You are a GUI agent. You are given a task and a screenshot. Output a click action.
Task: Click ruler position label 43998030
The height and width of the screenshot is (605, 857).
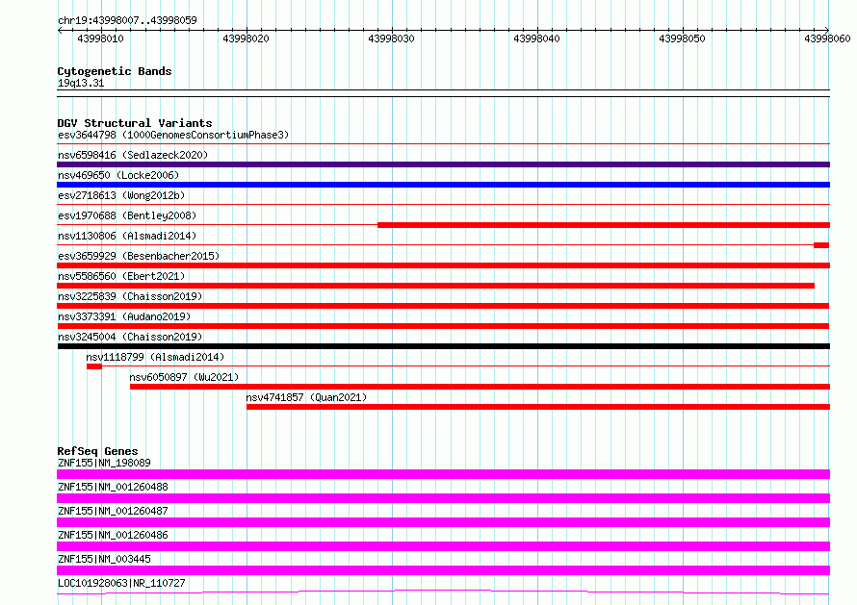click(391, 38)
